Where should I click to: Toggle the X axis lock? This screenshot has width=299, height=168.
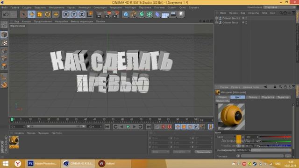[x=66, y=14]
